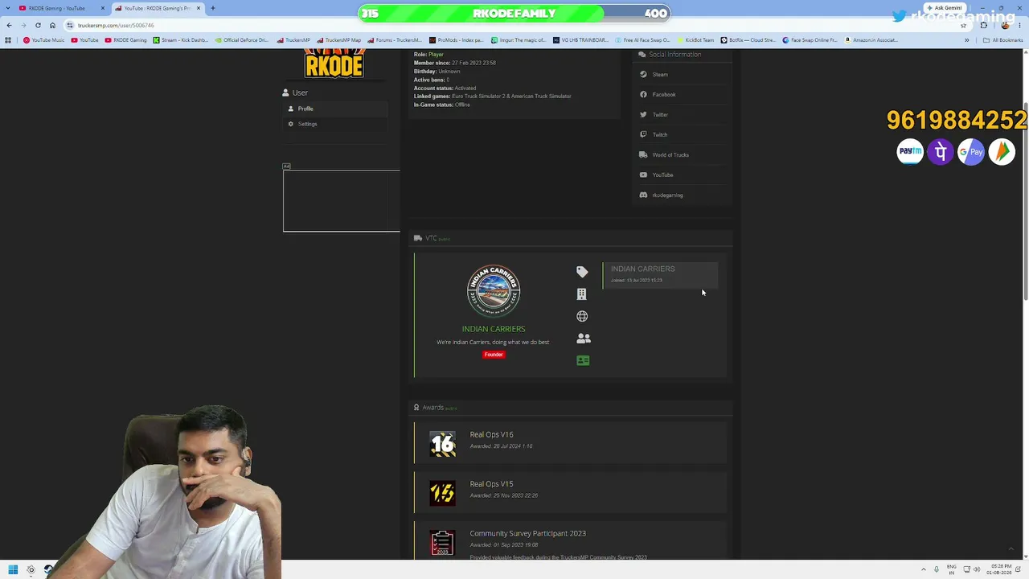The width and height of the screenshot is (1029, 579).
Task: Open the Stream - Kick Dashboard bookmark
Action: point(181,40)
